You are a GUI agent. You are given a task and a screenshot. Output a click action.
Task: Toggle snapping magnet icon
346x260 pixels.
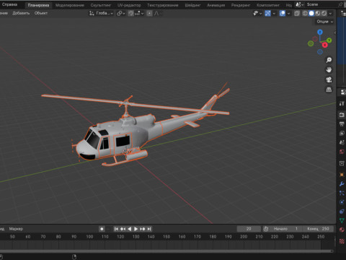[x=130, y=14]
